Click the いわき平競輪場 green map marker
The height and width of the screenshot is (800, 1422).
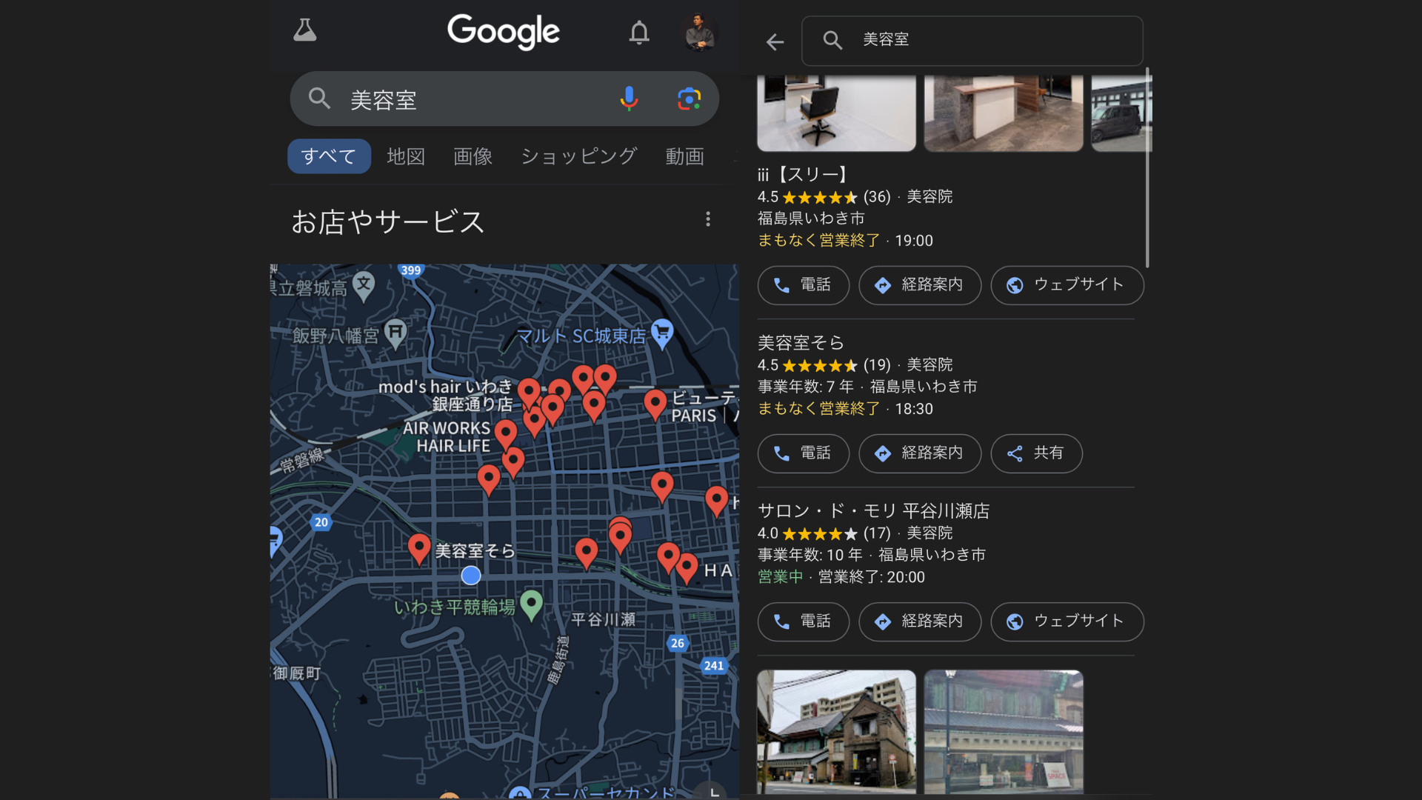point(531,605)
